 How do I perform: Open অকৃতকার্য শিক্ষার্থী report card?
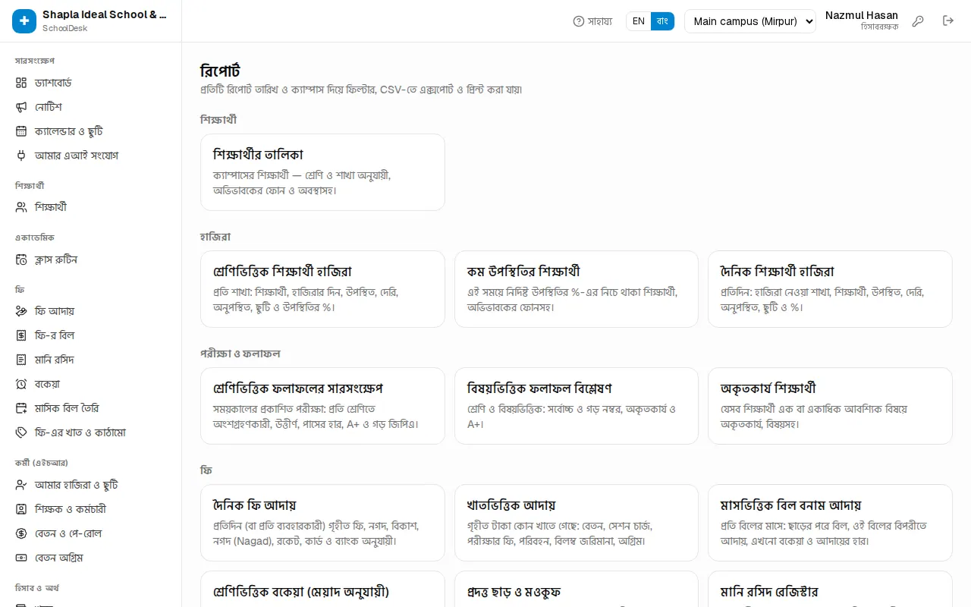pyautogui.click(x=830, y=406)
